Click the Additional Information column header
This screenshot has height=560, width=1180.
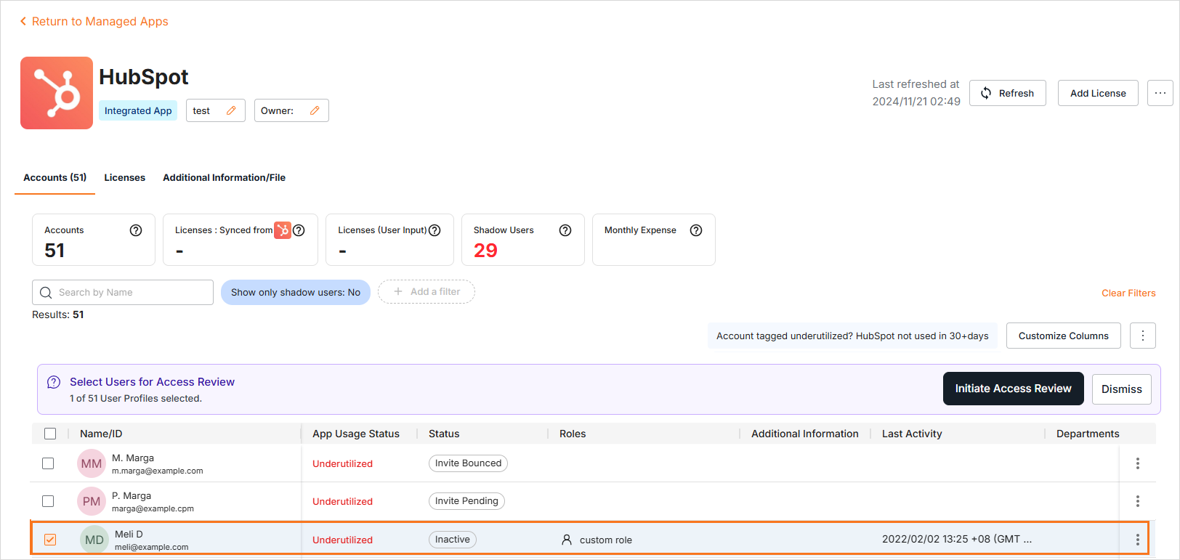[805, 434]
